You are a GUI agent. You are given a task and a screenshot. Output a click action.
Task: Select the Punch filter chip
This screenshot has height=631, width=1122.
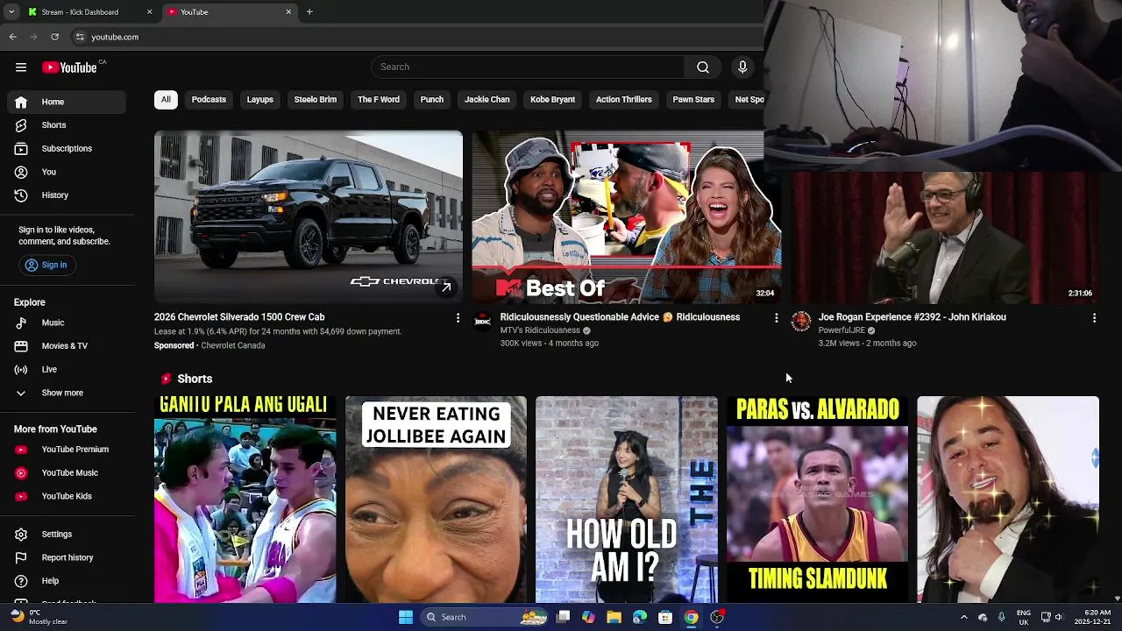(x=432, y=100)
